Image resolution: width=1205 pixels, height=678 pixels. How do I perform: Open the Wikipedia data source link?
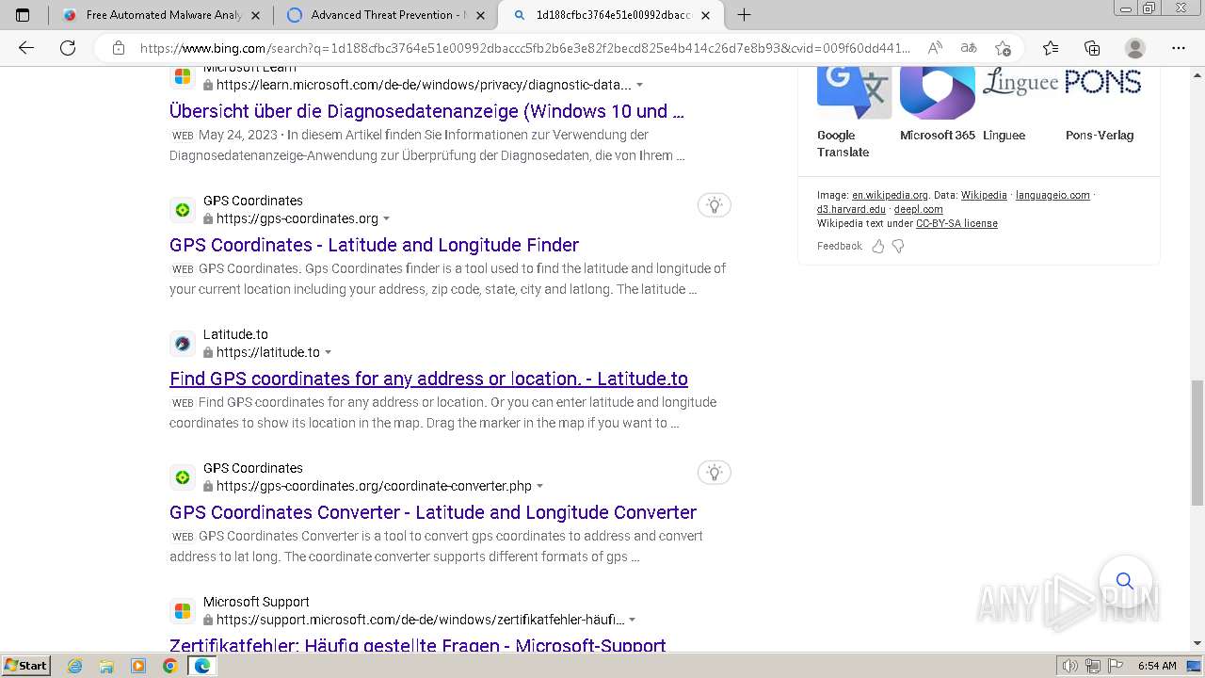984,195
